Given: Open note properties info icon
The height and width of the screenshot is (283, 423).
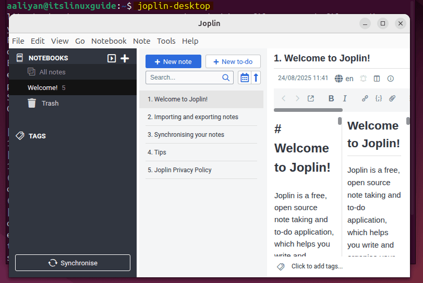Looking at the screenshot, I should pos(390,79).
